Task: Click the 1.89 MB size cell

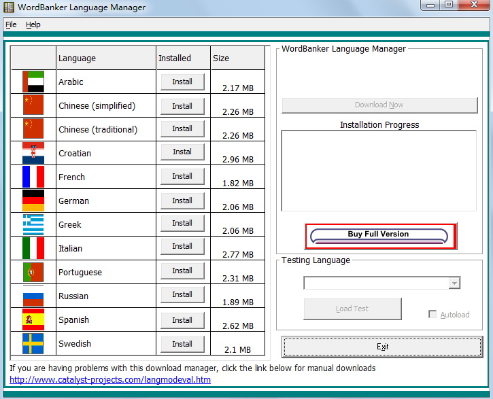Action: pos(238,296)
